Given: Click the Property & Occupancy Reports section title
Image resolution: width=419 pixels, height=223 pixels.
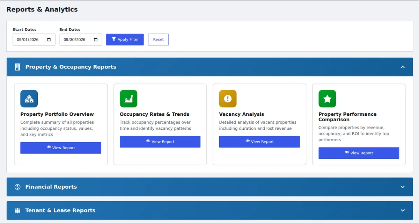Looking at the screenshot, I should (x=71, y=67).
